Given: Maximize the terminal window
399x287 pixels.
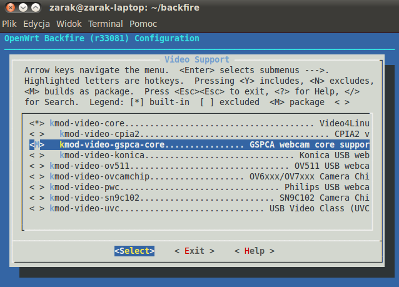Looking at the screenshot, I should tap(36, 8).
